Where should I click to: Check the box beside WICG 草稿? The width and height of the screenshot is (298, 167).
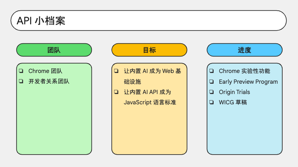click(x=211, y=102)
